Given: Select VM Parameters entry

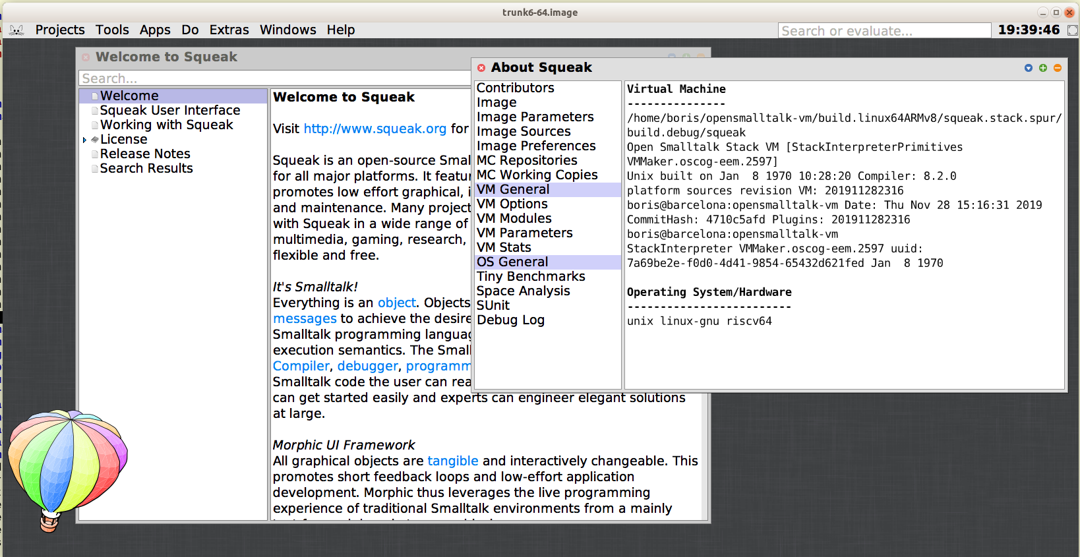Looking at the screenshot, I should point(548,233).
